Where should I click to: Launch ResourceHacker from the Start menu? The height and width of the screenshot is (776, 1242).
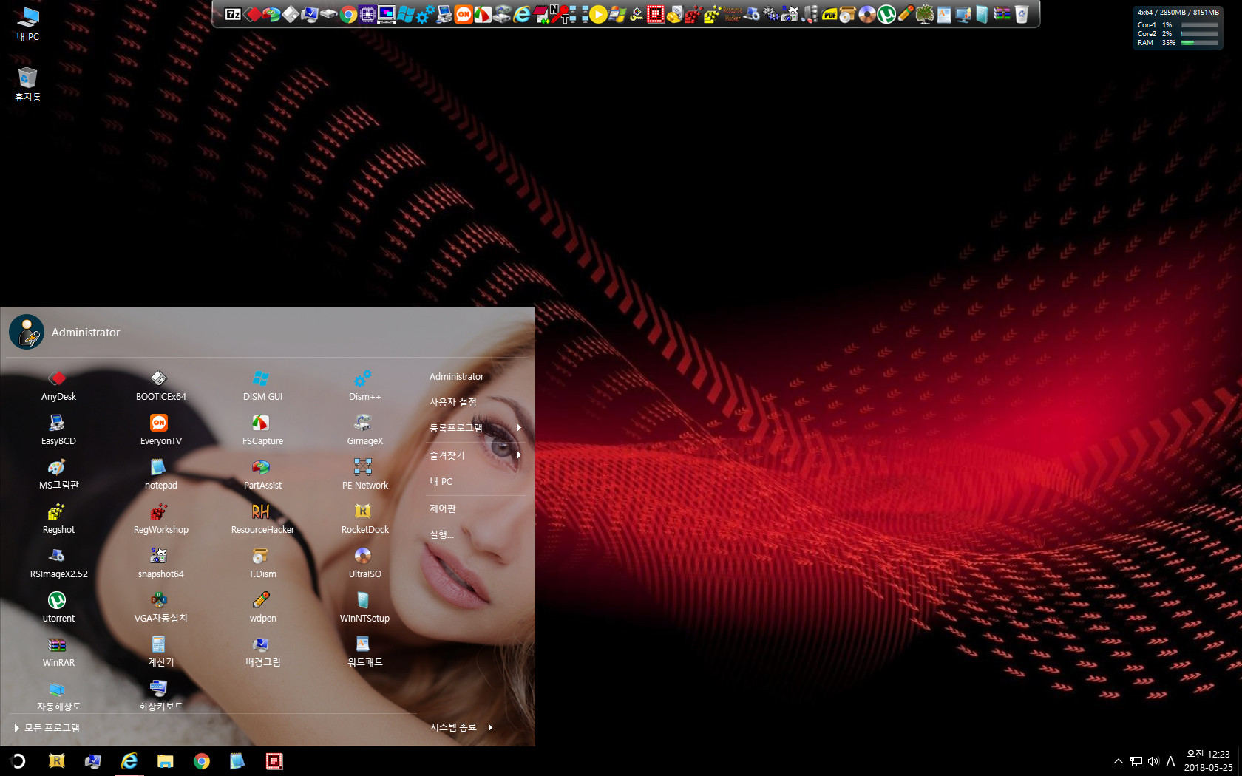click(x=262, y=519)
